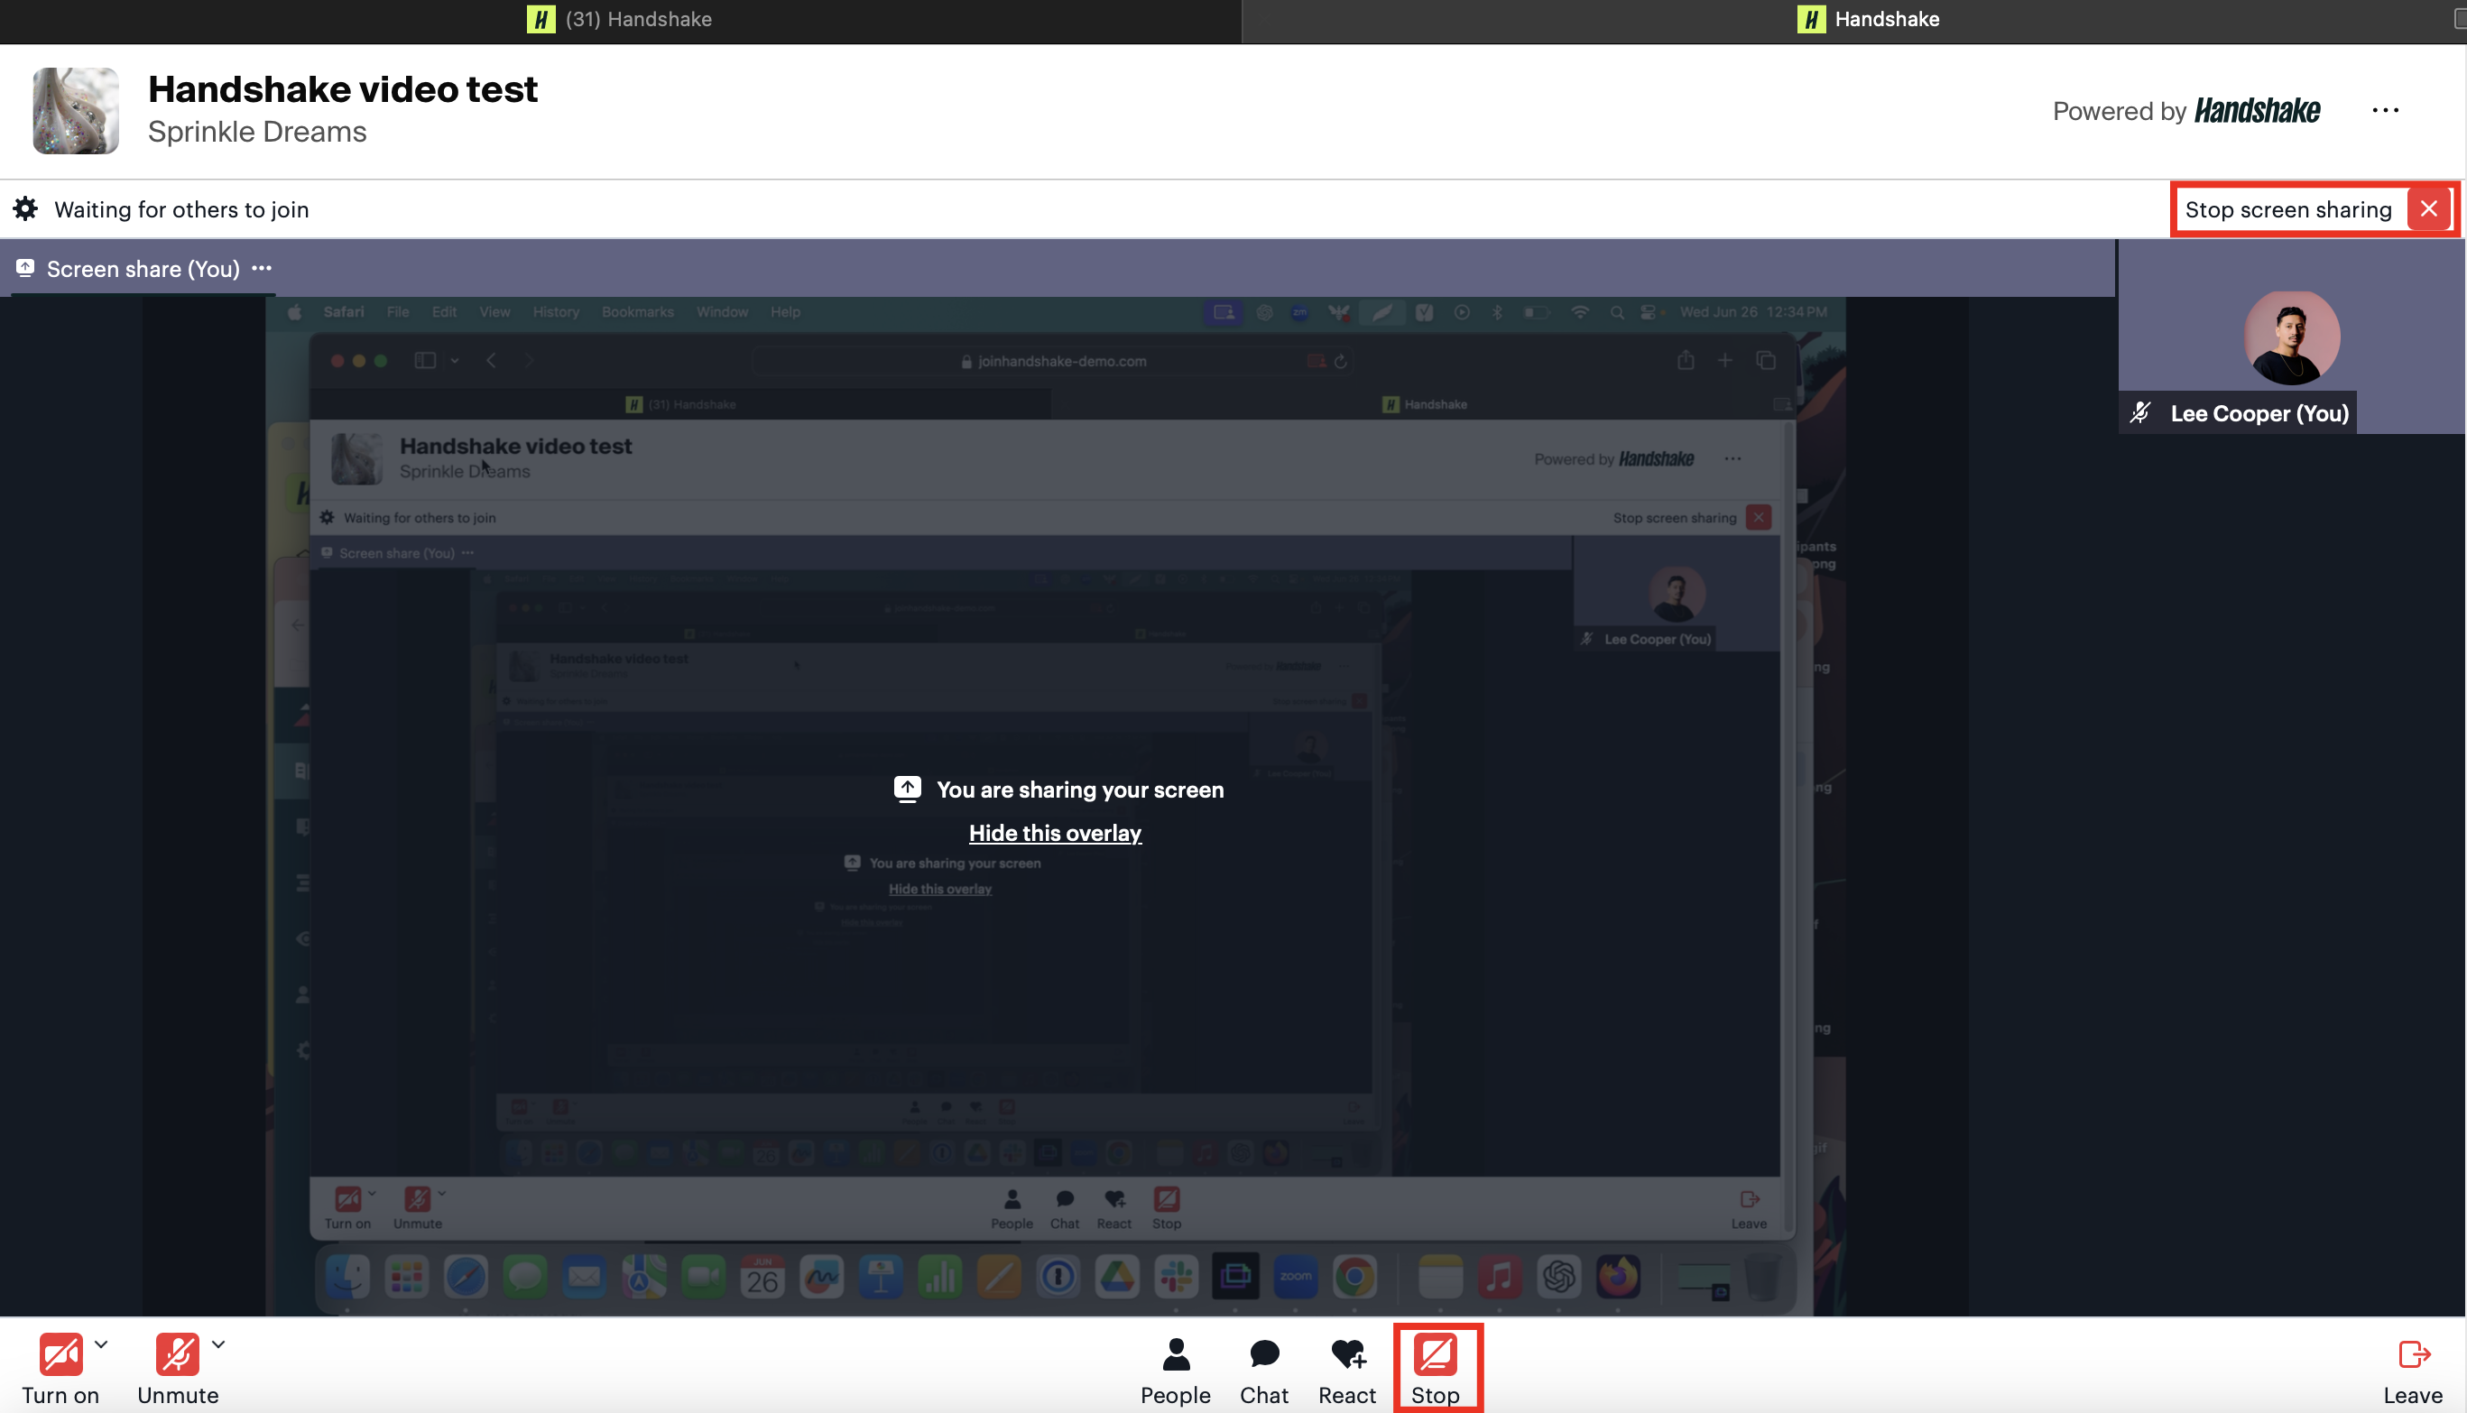Screen dimensions: 2467x1413
Task: Click the muted microphone icon beside Lee Cooper
Action: [x=2140, y=412]
